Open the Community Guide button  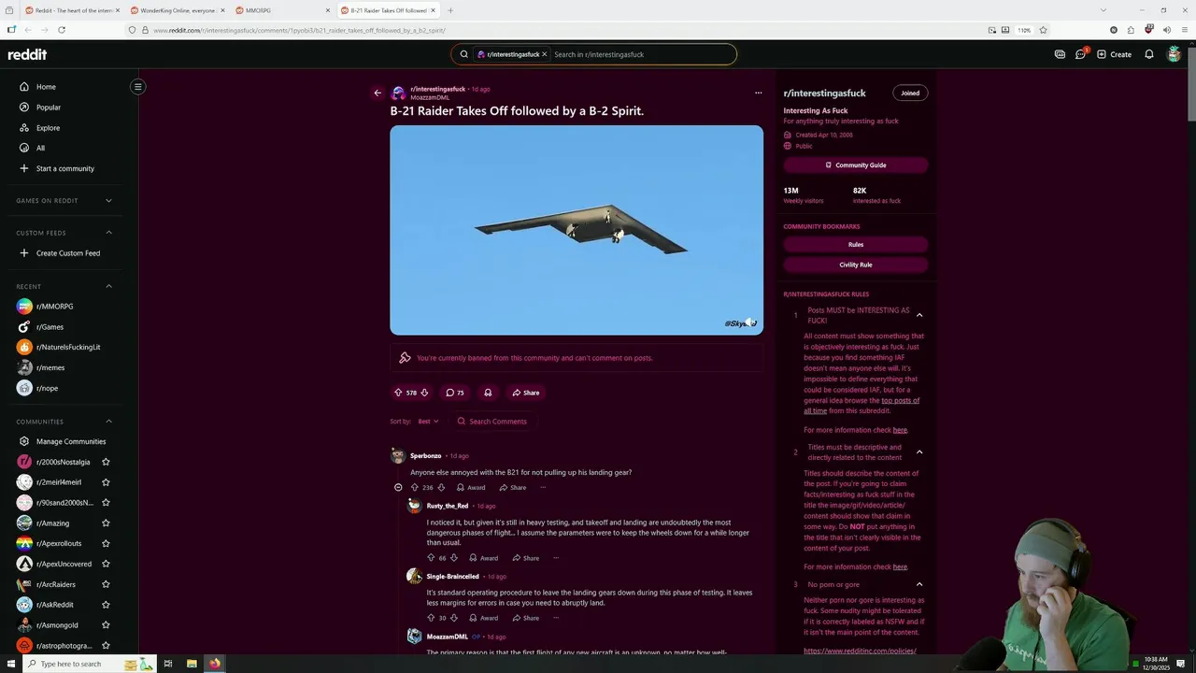click(856, 165)
